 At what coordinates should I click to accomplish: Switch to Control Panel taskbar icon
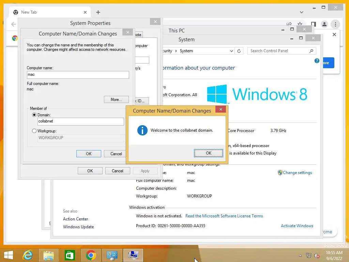pos(112,255)
